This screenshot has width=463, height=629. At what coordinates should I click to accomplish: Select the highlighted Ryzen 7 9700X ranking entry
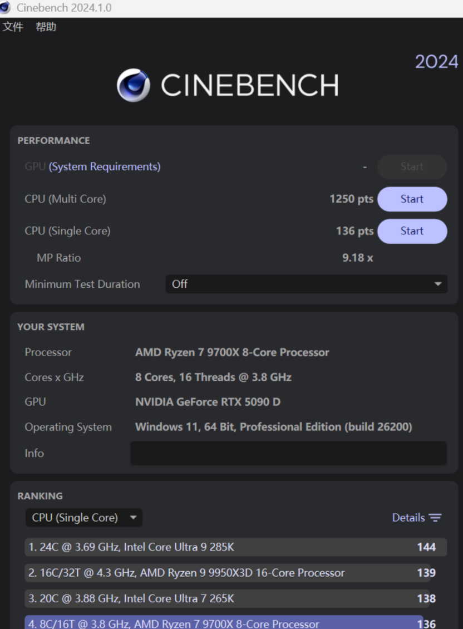click(223, 623)
